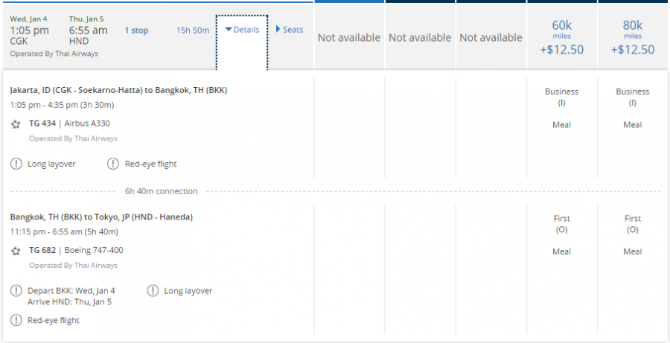Screen dimensions: 670x343
Task: Click Star Alliance icon beside TG 434
Action: [x=16, y=124]
